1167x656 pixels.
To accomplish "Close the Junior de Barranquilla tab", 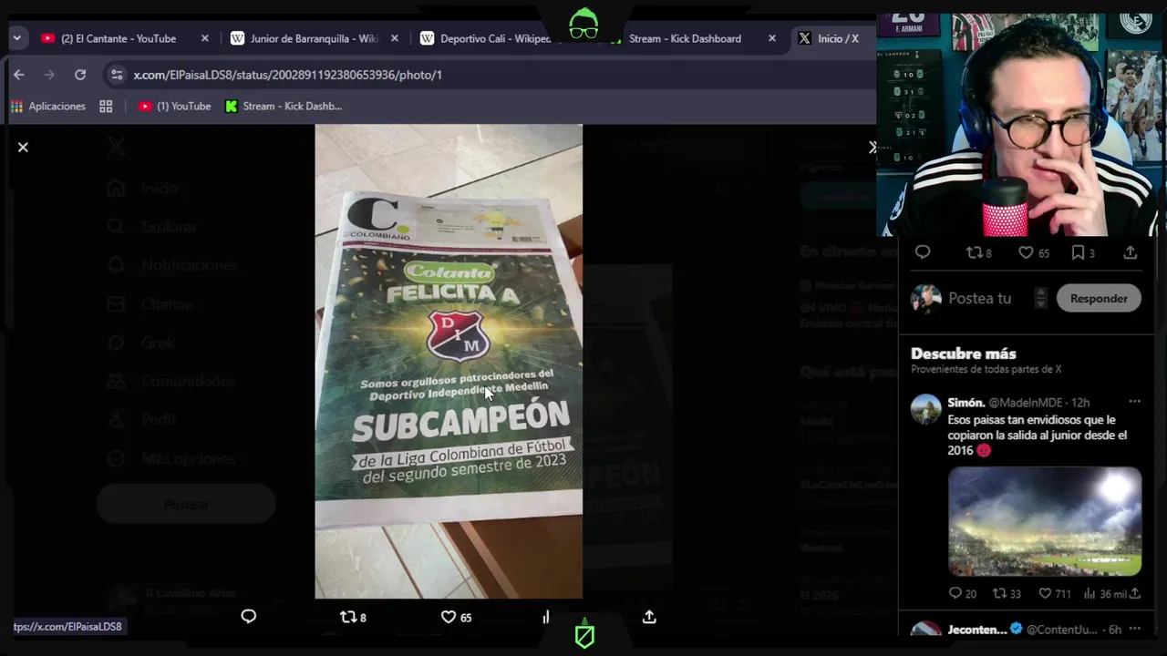I will (394, 38).
